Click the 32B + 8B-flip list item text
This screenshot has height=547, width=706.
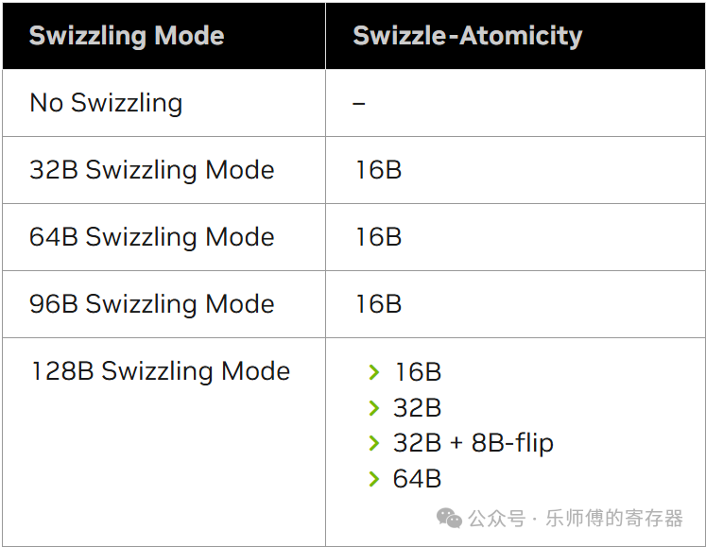[x=473, y=443]
